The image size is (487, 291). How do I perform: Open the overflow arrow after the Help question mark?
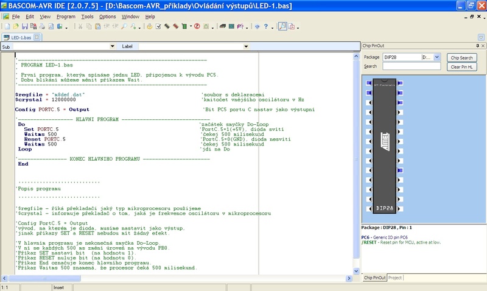click(x=272, y=28)
